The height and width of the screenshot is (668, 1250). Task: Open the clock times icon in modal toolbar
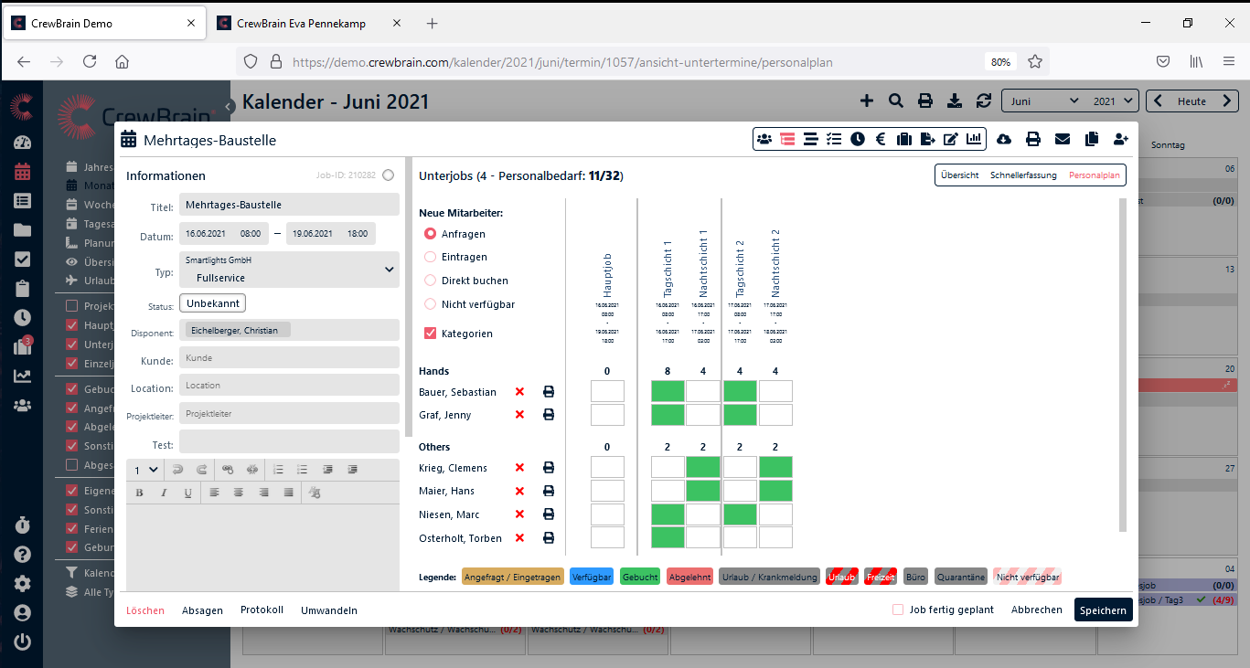click(857, 139)
